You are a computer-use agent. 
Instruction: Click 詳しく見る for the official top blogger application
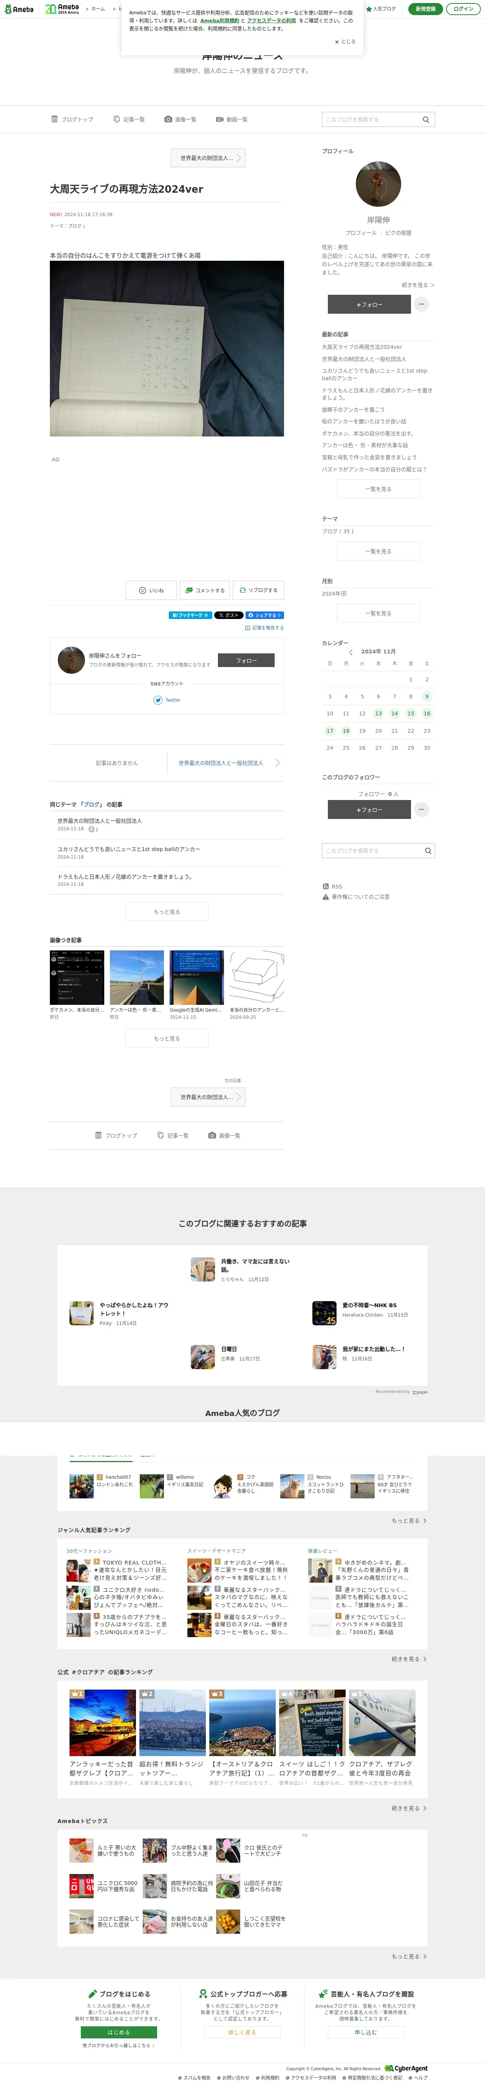click(242, 2032)
